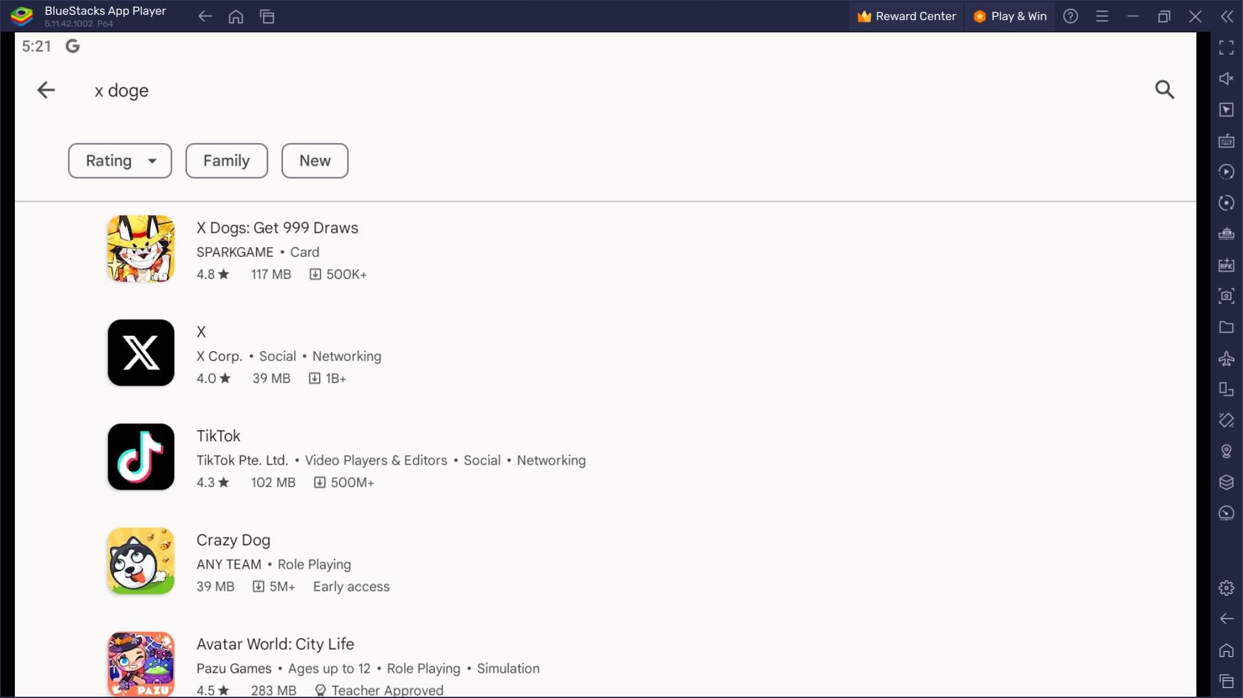This screenshot has height=698, width=1243.
Task: Open the keyboard controls icon in sidebar
Action: [x=1226, y=140]
